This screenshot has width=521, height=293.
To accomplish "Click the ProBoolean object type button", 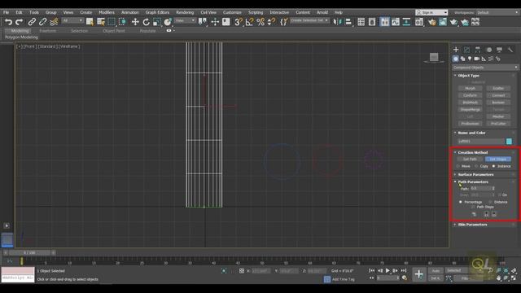I will click(x=470, y=124).
